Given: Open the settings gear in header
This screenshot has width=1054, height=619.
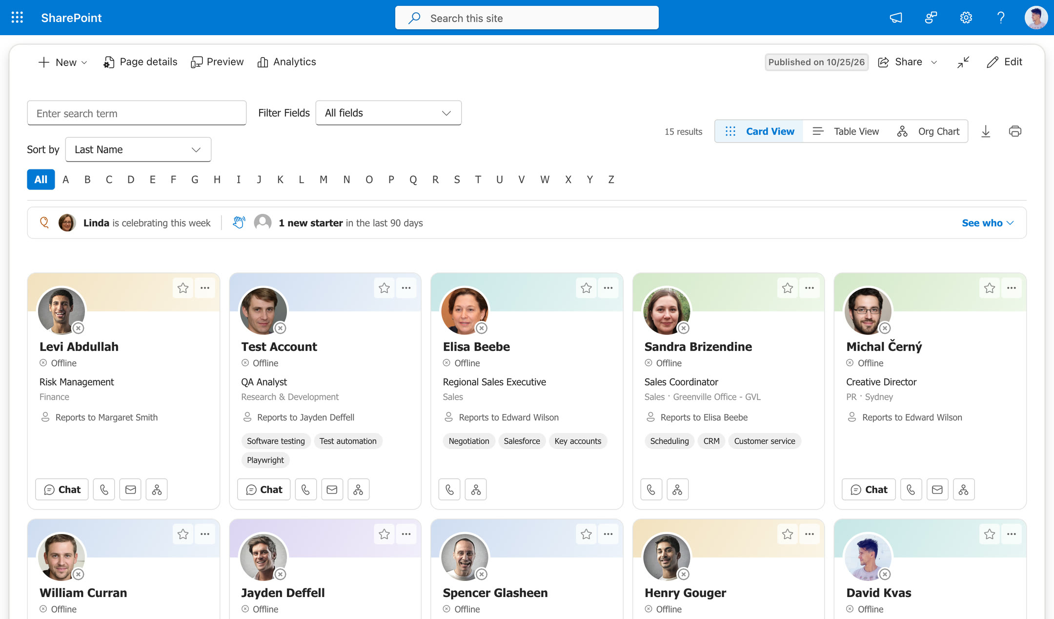Looking at the screenshot, I should pyautogui.click(x=966, y=18).
